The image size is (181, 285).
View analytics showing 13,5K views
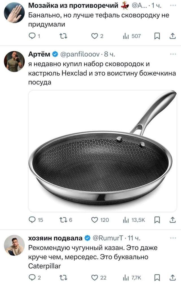coord(134,220)
